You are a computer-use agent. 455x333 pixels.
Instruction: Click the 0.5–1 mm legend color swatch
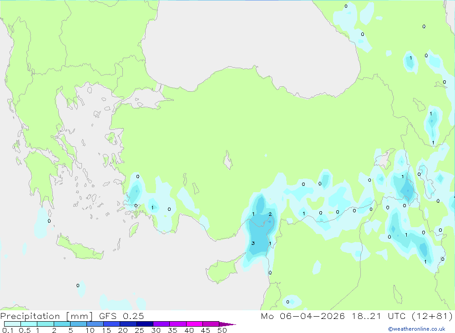[29, 324]
